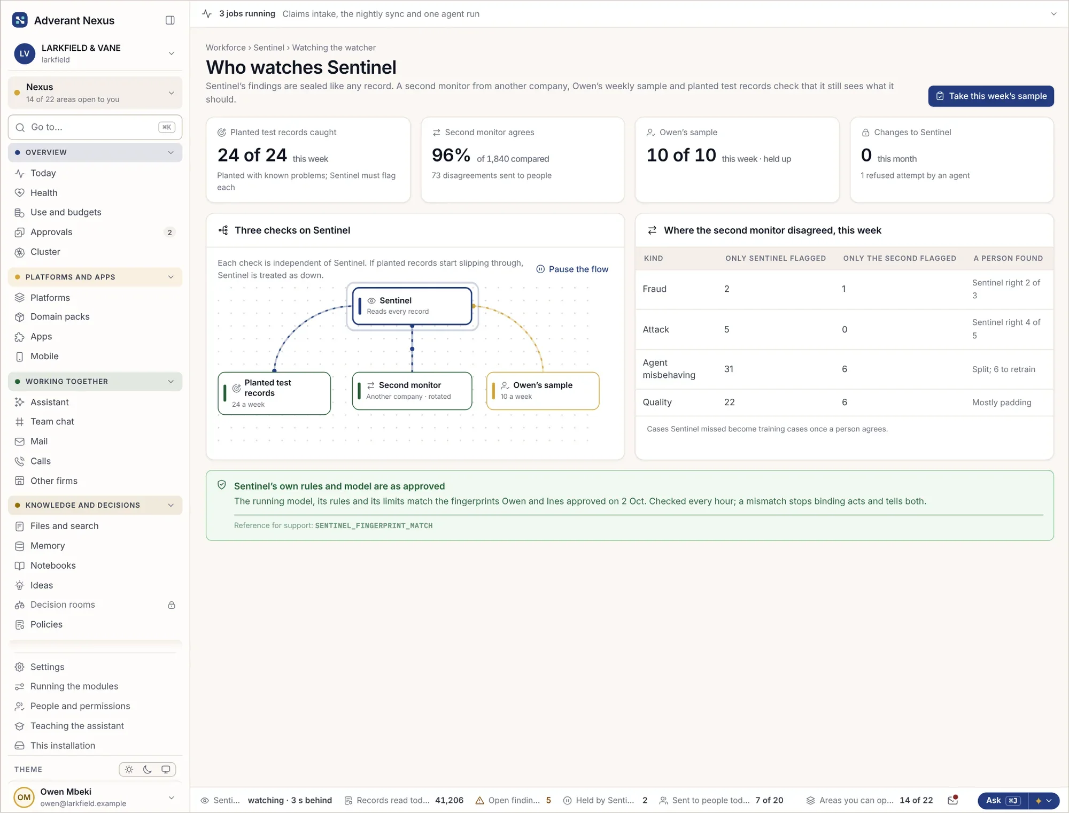The height and width of the screenshot is (813, 1069).
Task: Collapse the Knowledge and Decisions section
Action: tap(95, 506)
